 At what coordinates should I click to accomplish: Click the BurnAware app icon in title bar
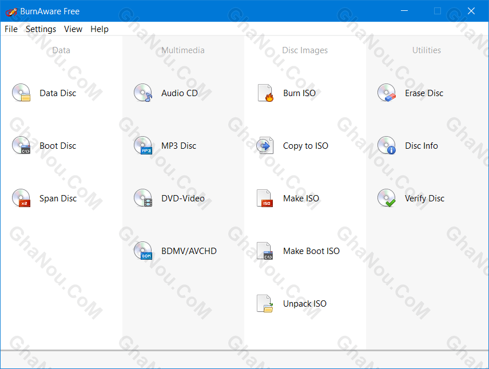(x=11, y=11)
